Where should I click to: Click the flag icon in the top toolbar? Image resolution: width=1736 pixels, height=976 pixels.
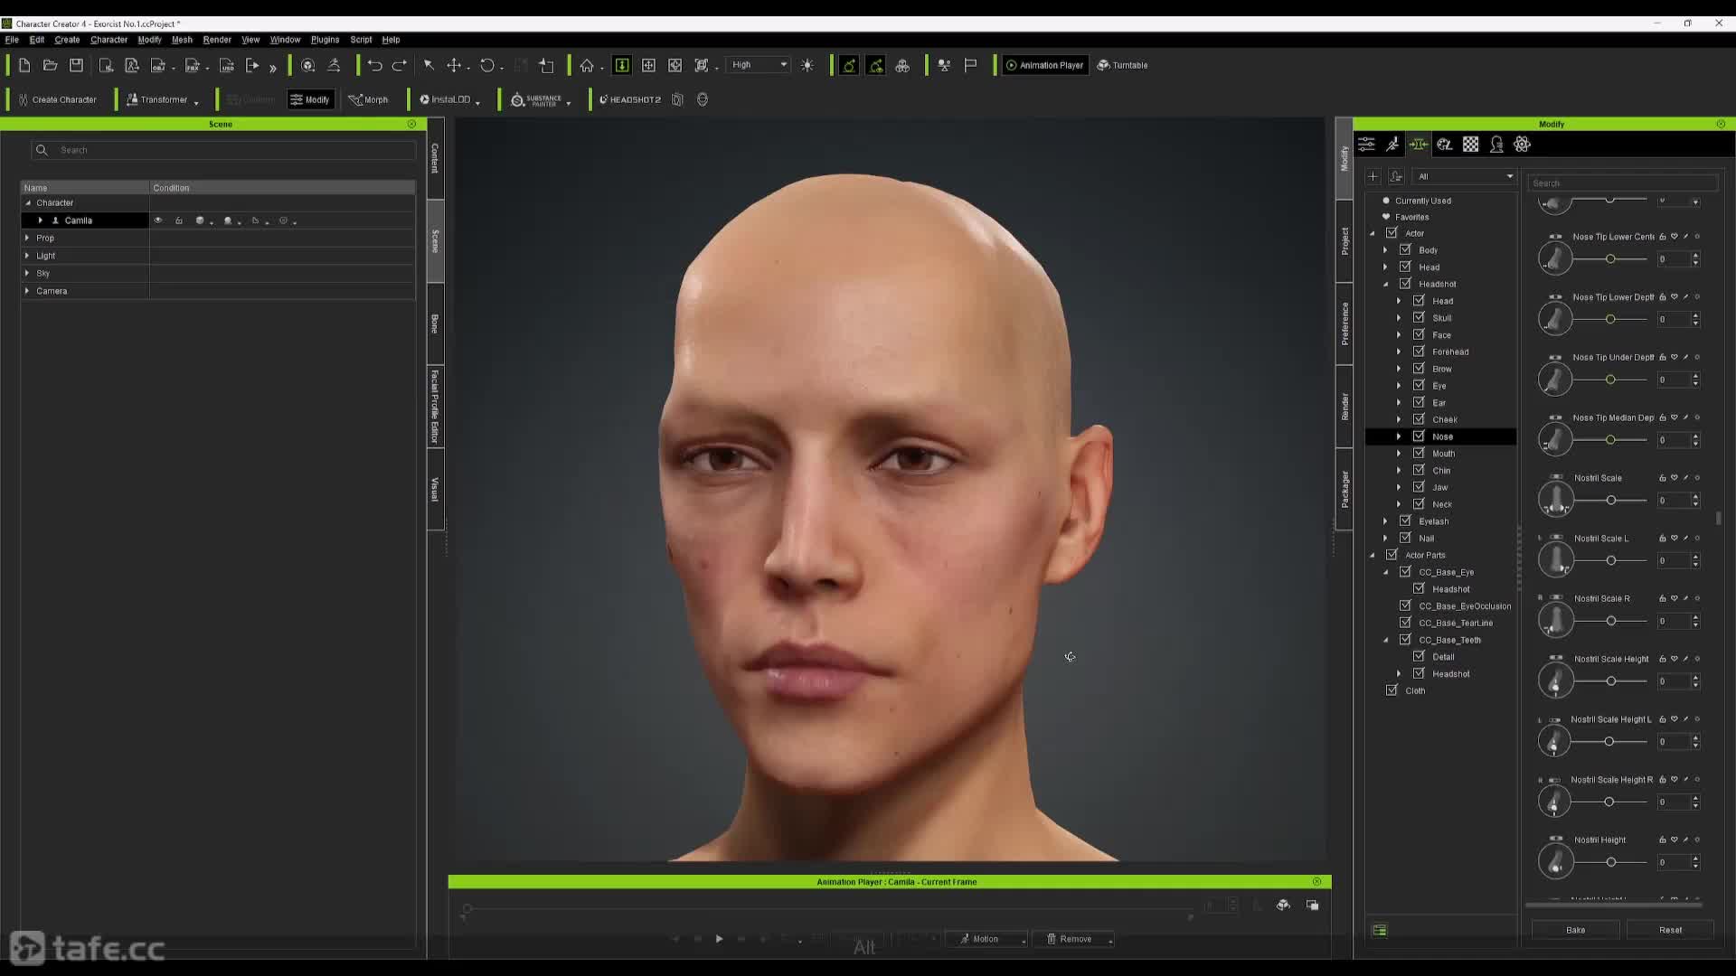[x=970, y=65]
